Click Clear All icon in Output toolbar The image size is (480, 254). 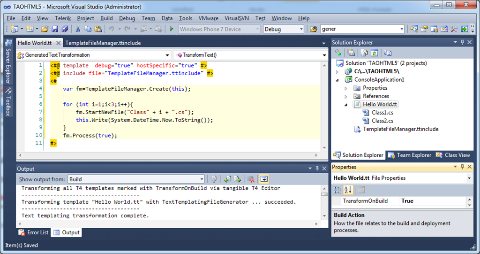(251, 179)
